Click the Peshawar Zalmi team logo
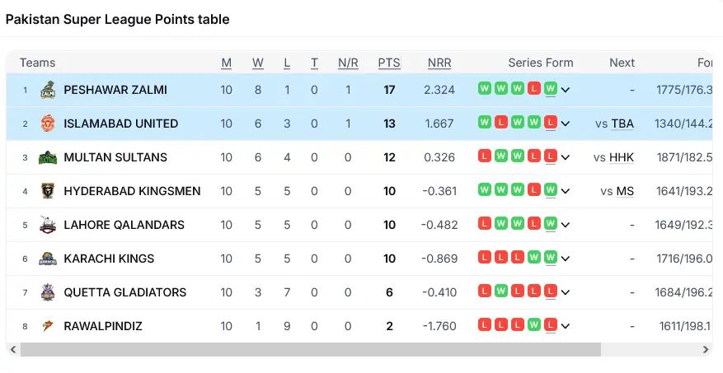The image size is (723, 373). coord(47,90)
